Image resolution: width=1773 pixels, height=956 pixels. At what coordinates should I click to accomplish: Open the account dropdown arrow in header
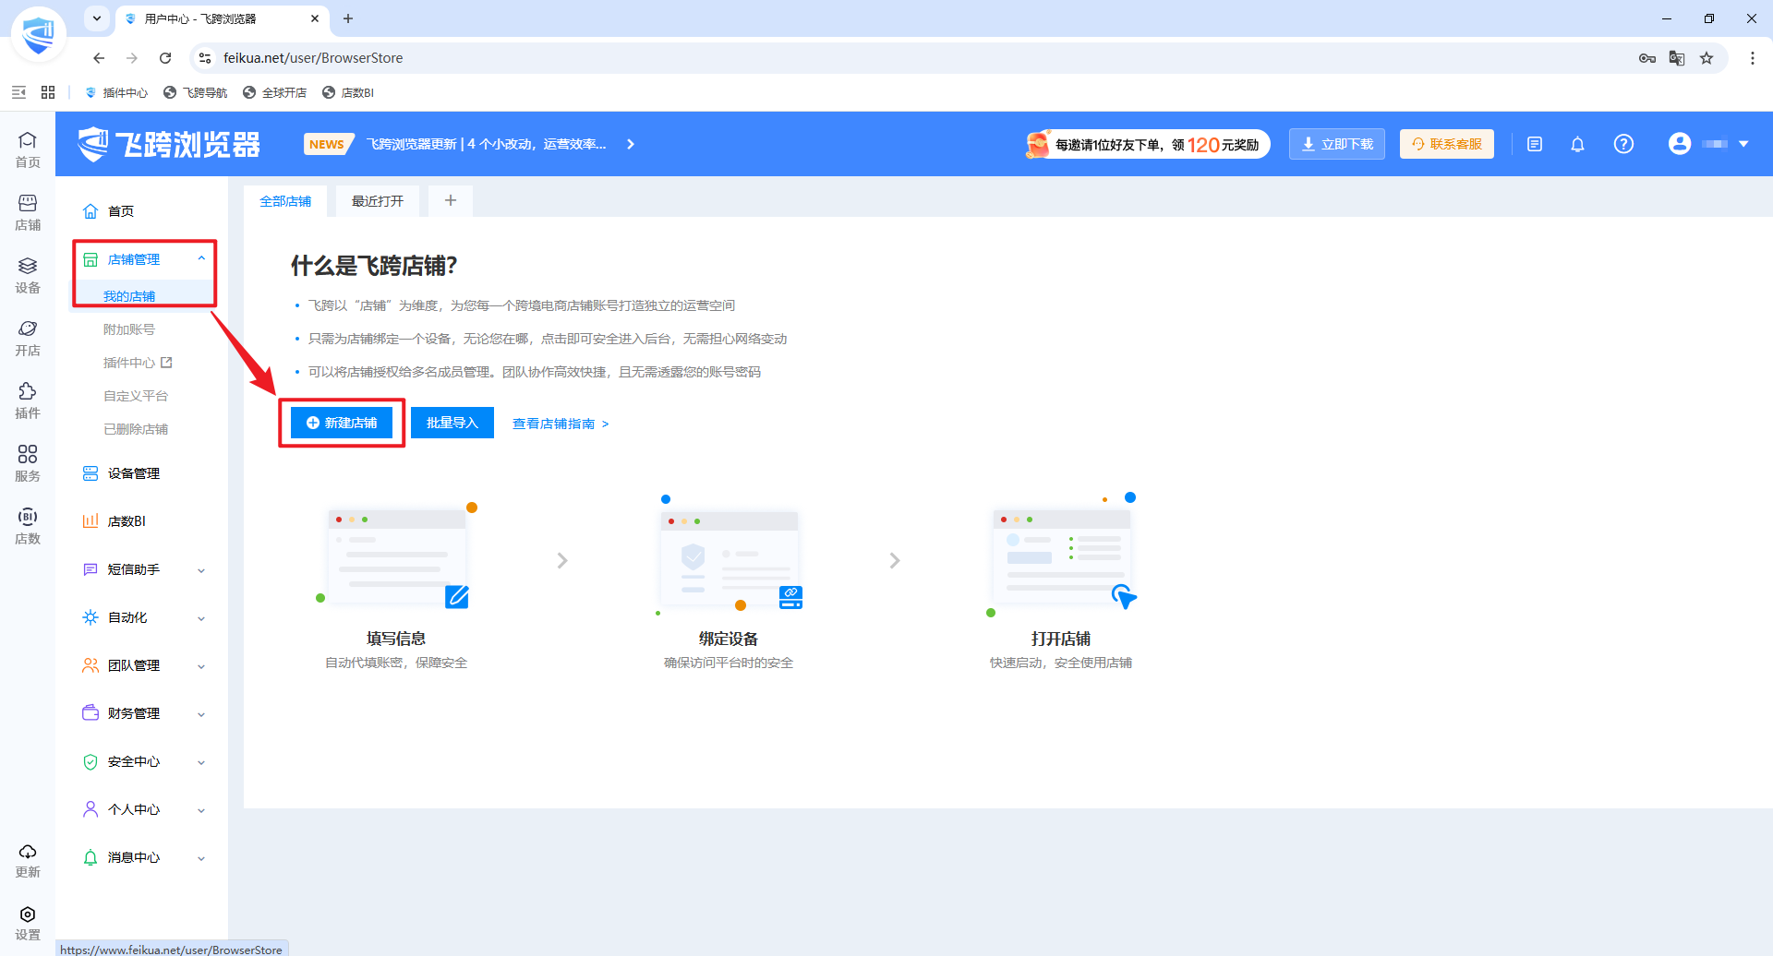click(1743, 144)
